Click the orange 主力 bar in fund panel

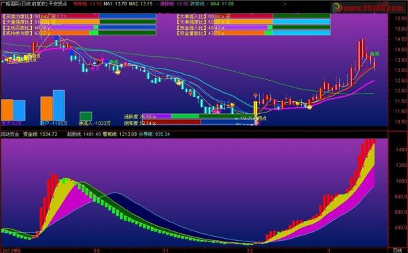pos(7,110)
